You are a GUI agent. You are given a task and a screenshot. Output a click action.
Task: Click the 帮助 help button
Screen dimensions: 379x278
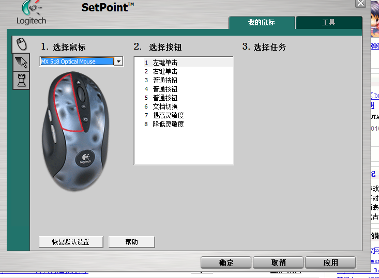point(131,242)
